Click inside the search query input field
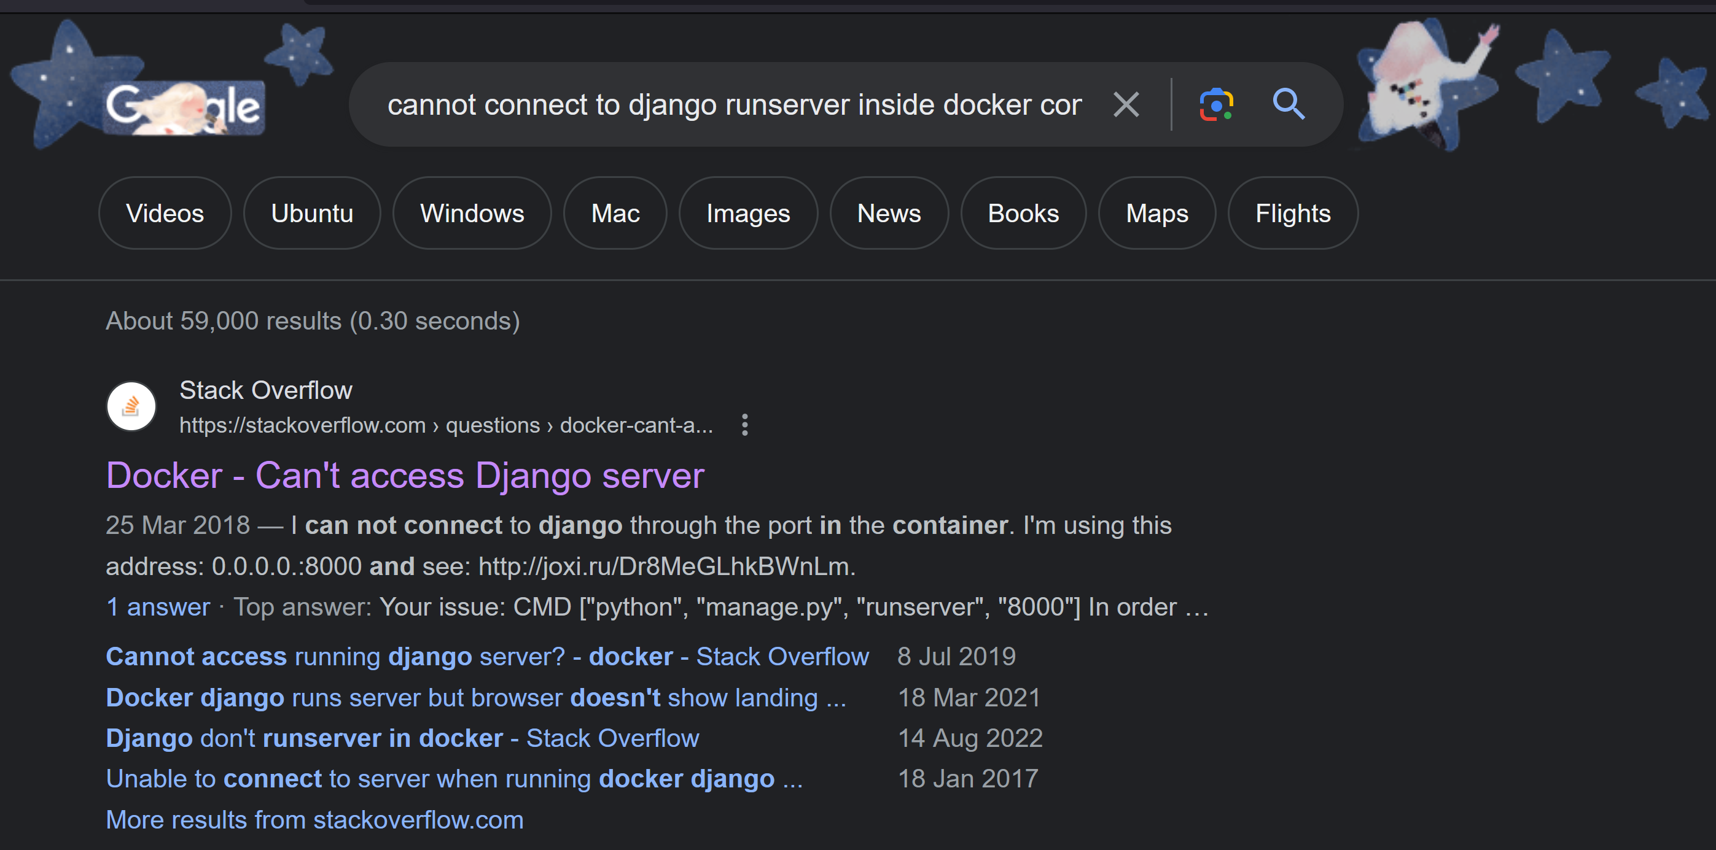Image resolution: width=1716 pixels, height=850 pixels. 733,104
